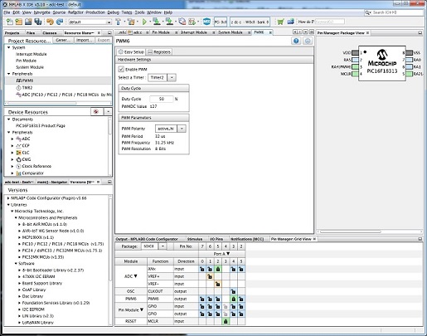Open the PWM Polarity dropdown

click(182, 129)
